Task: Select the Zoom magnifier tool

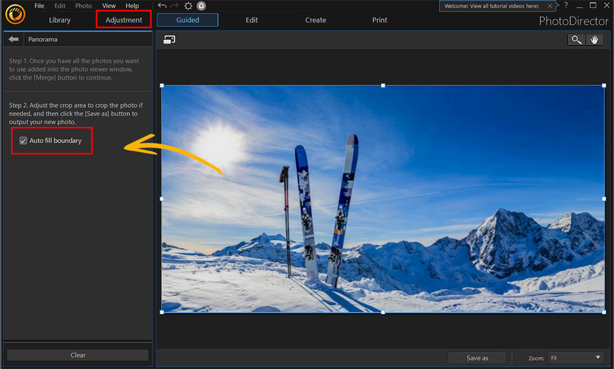Action: pos(575,39)
